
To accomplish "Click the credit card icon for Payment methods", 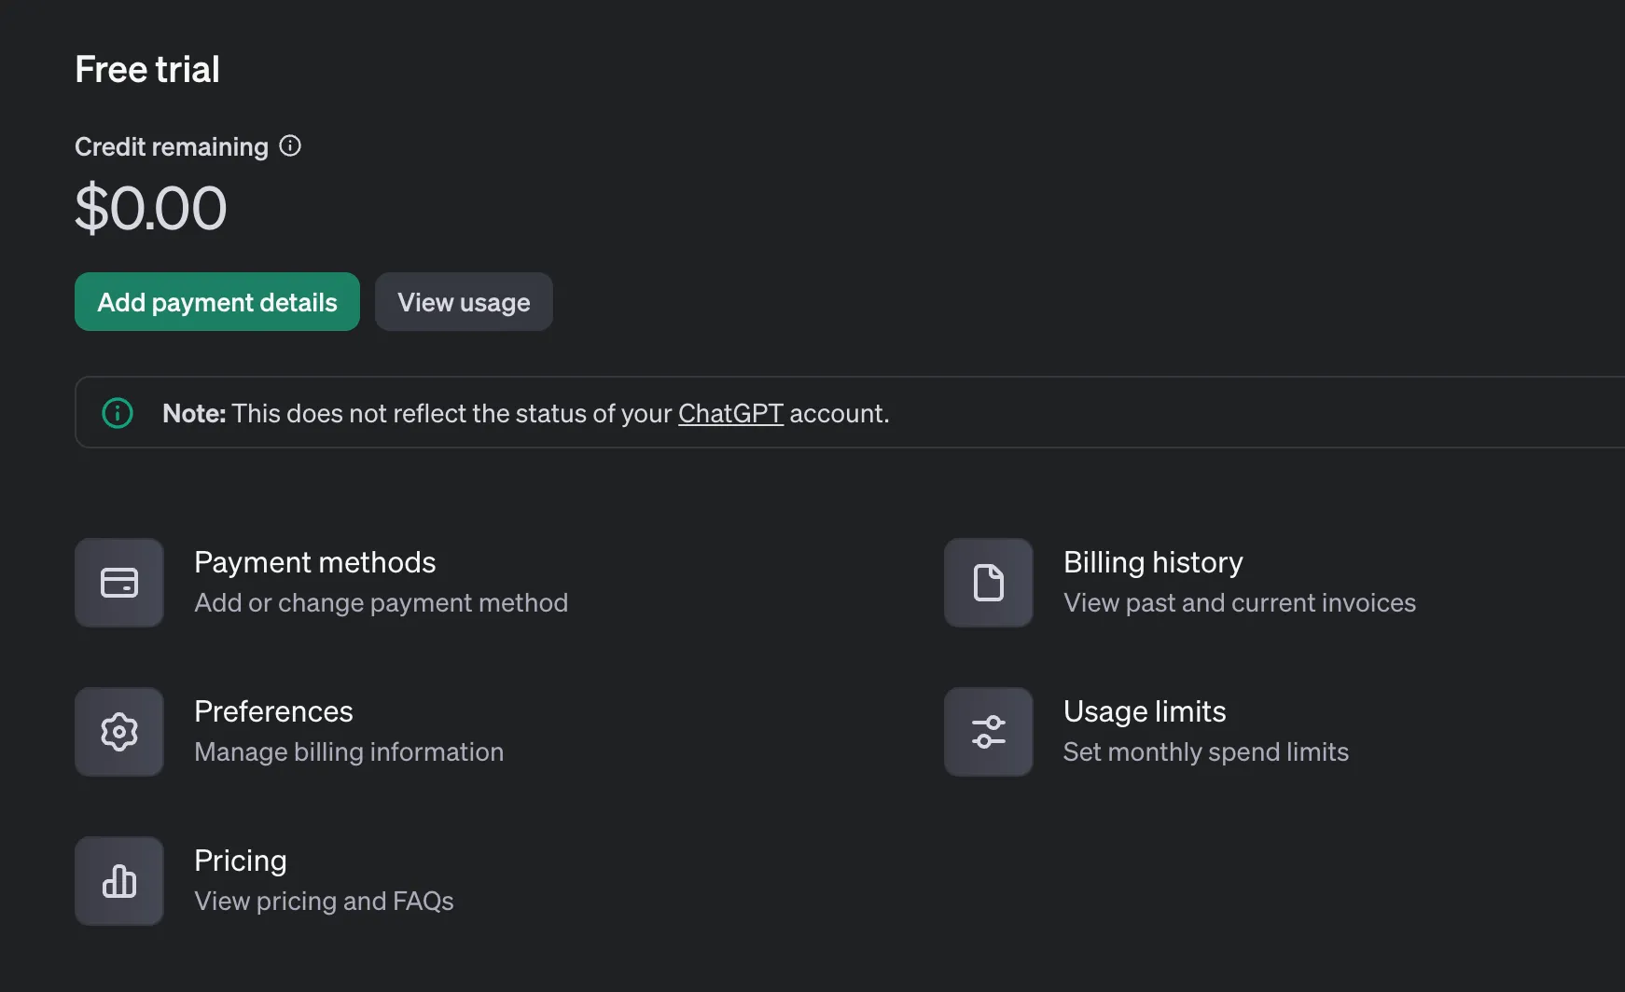I will (119, 583).
